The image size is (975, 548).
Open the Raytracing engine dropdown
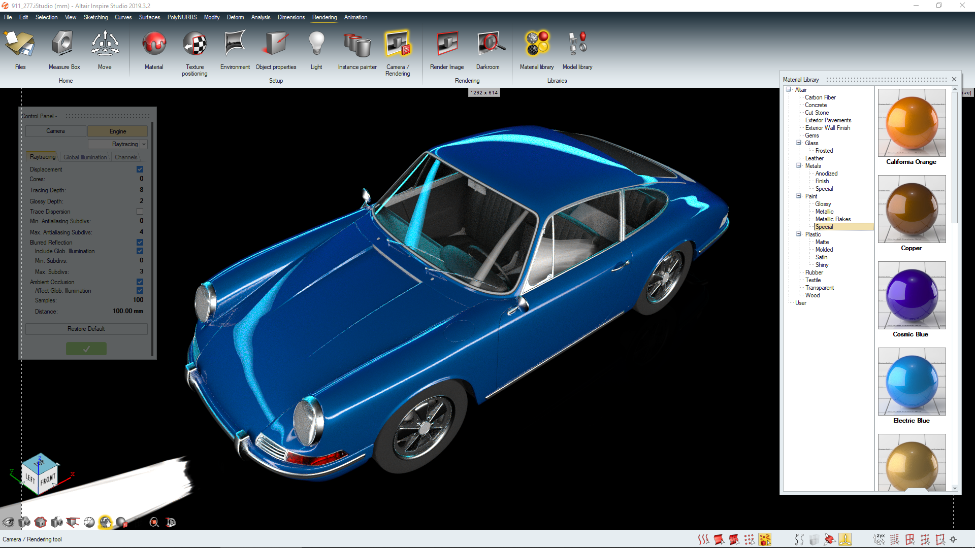tap(144, 144)
